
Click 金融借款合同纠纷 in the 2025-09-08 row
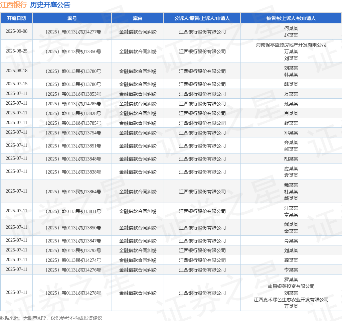pos(138,32)
